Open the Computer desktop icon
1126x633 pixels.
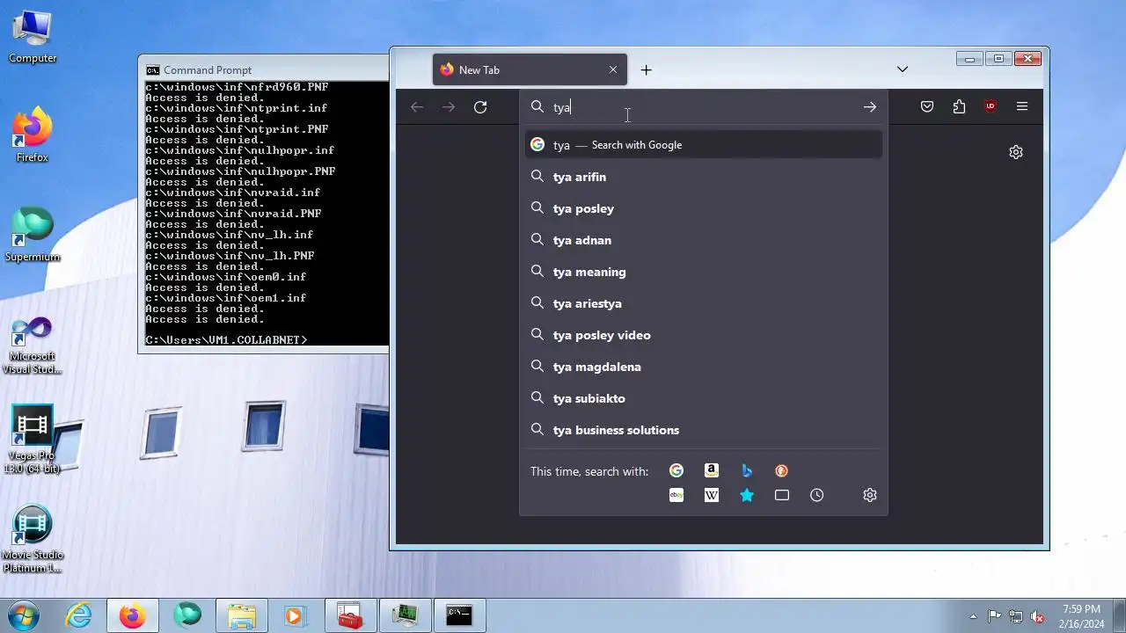pos(33,35)
